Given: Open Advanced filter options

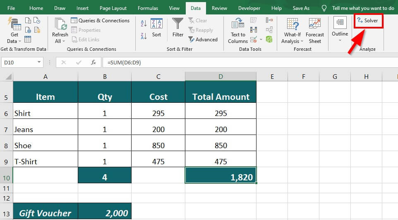Looking at the screenshot, I should [x=203, y=40].
